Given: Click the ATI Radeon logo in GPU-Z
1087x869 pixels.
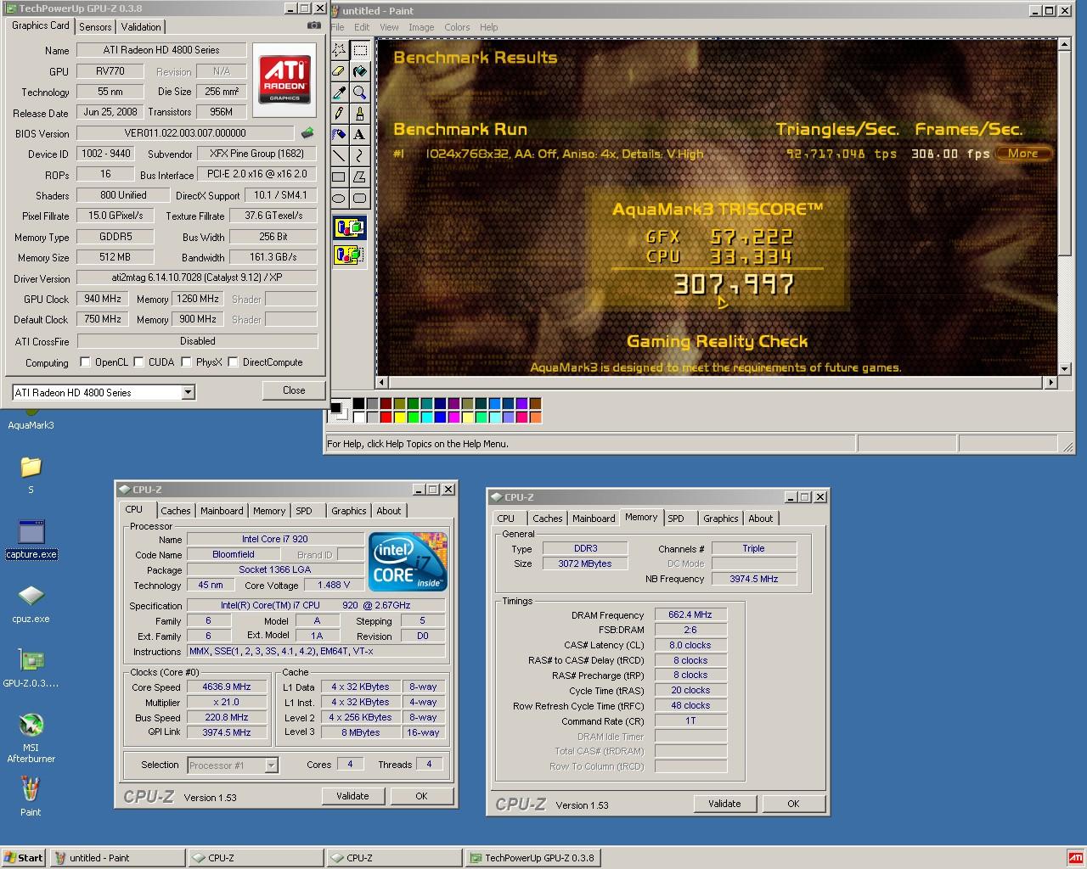Looking at the screenshot, I should pyautogui.click(x=284, y=80).
